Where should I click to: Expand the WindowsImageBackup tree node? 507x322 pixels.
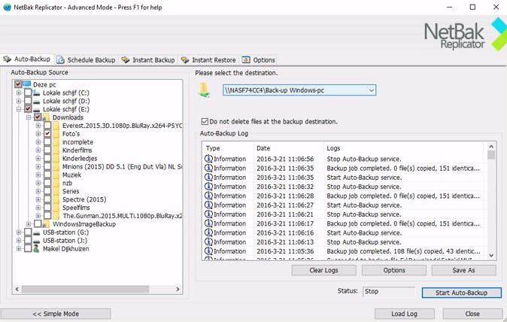click(x=29, y=224)
